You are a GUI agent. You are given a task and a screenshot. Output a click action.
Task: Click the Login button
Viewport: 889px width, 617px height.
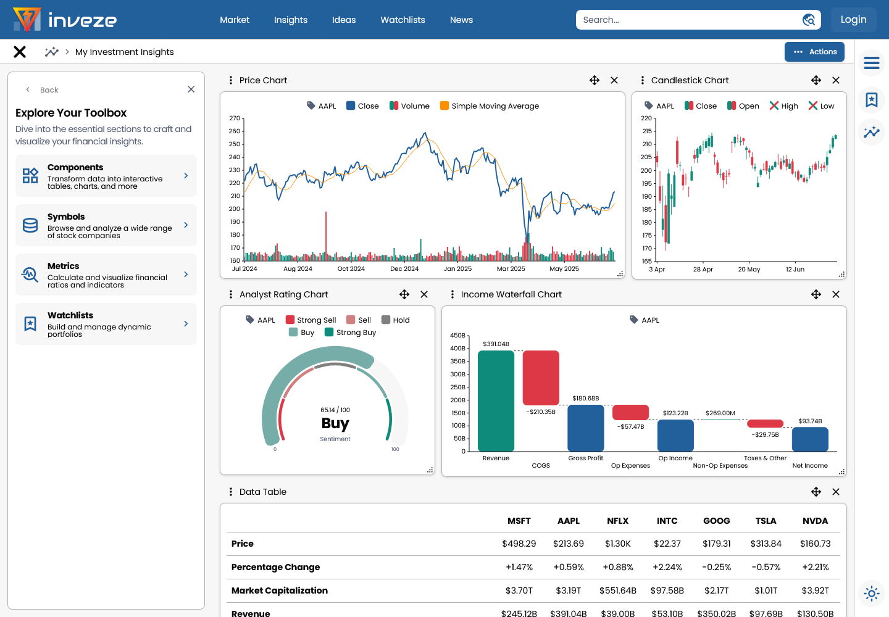tap(853, 20)
